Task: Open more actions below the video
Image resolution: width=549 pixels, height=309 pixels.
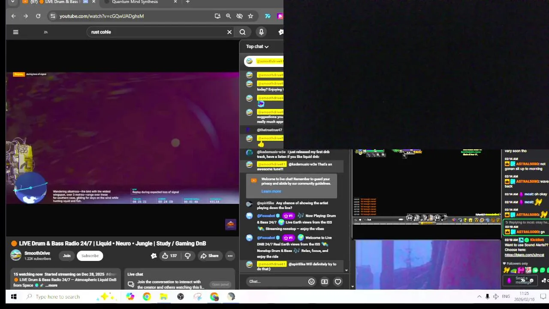Action: point(230,256)
